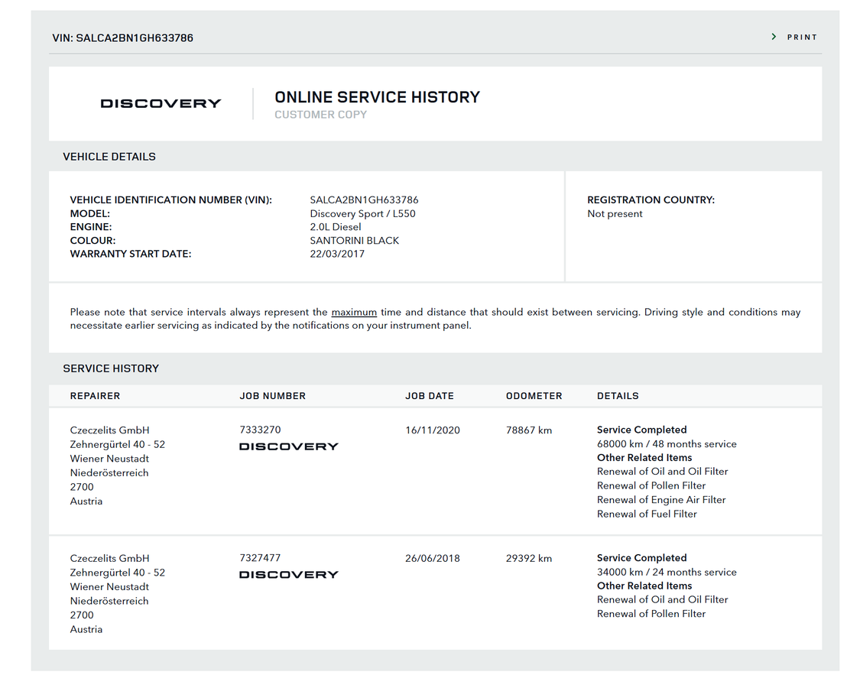Click the underlined word maximum
The image size is (847, 688).
point(354,312)
